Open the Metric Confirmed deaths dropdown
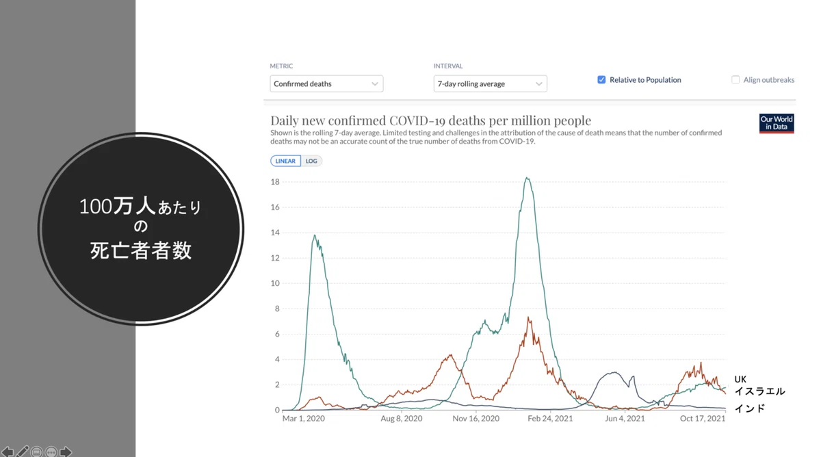Viewport: 821px width, 457px height. pyautogui.click(x=326, y=83)
